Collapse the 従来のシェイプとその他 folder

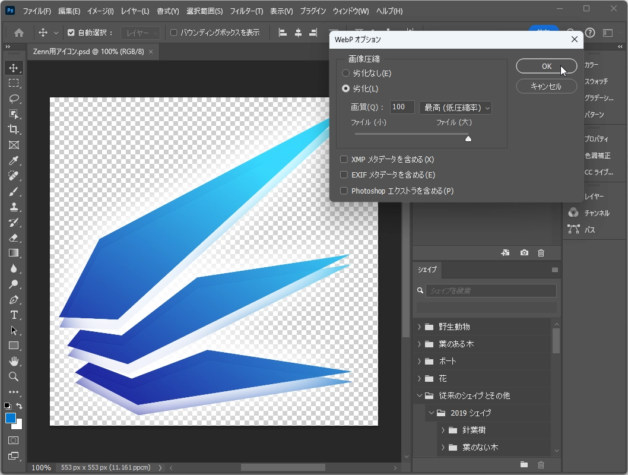pyautogui.click(x=419, y=395)
